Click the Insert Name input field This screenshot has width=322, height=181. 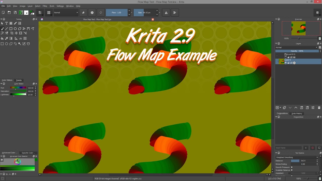[288, 148]
